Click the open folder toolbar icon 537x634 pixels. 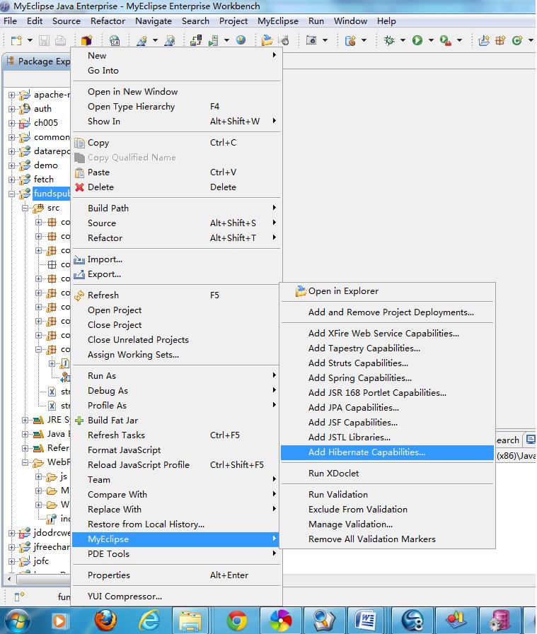(x=267, y=40)
